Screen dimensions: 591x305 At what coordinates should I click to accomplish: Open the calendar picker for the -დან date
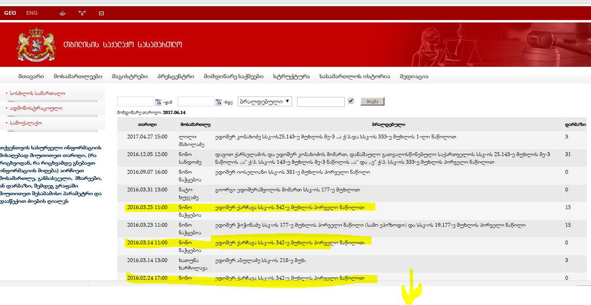point(159,102)
